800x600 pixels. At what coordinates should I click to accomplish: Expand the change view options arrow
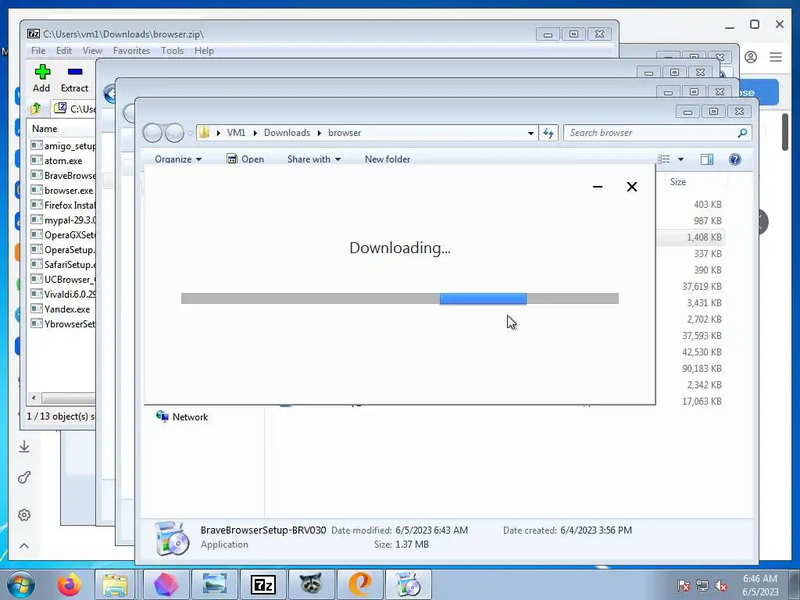coord(680,159)
